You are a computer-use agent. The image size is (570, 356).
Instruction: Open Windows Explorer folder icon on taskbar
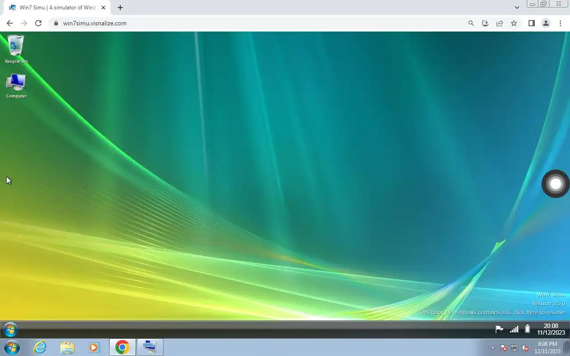pyautogui.click(x=67, y=347)
